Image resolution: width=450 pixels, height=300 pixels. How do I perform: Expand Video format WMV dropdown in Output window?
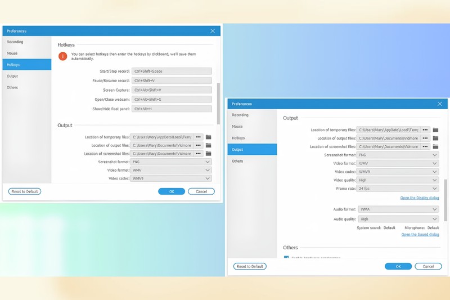tap(398, 163)
